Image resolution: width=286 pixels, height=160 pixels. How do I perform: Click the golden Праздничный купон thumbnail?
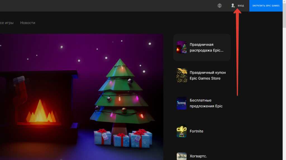(182, 75)
